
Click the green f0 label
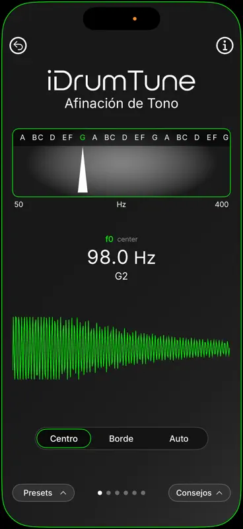coord(109,239)
